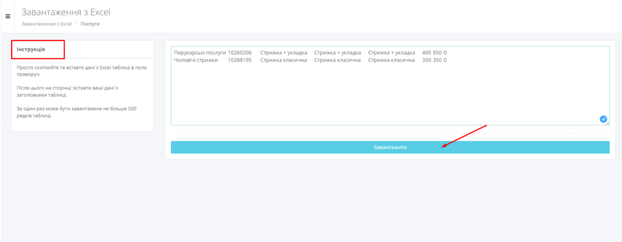Go to 'Завантаження з Excel' breadcrumb link
Screen dimensions: 622x242
click(x=47, y=24)
